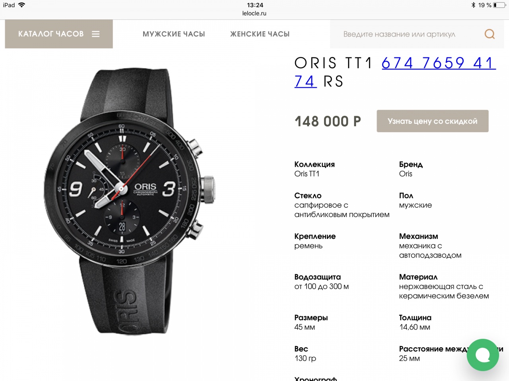The height and width of the screenshot is (381, 509).
Task: Click the Oris brand value under Бренд
Action: coord(406,174)
